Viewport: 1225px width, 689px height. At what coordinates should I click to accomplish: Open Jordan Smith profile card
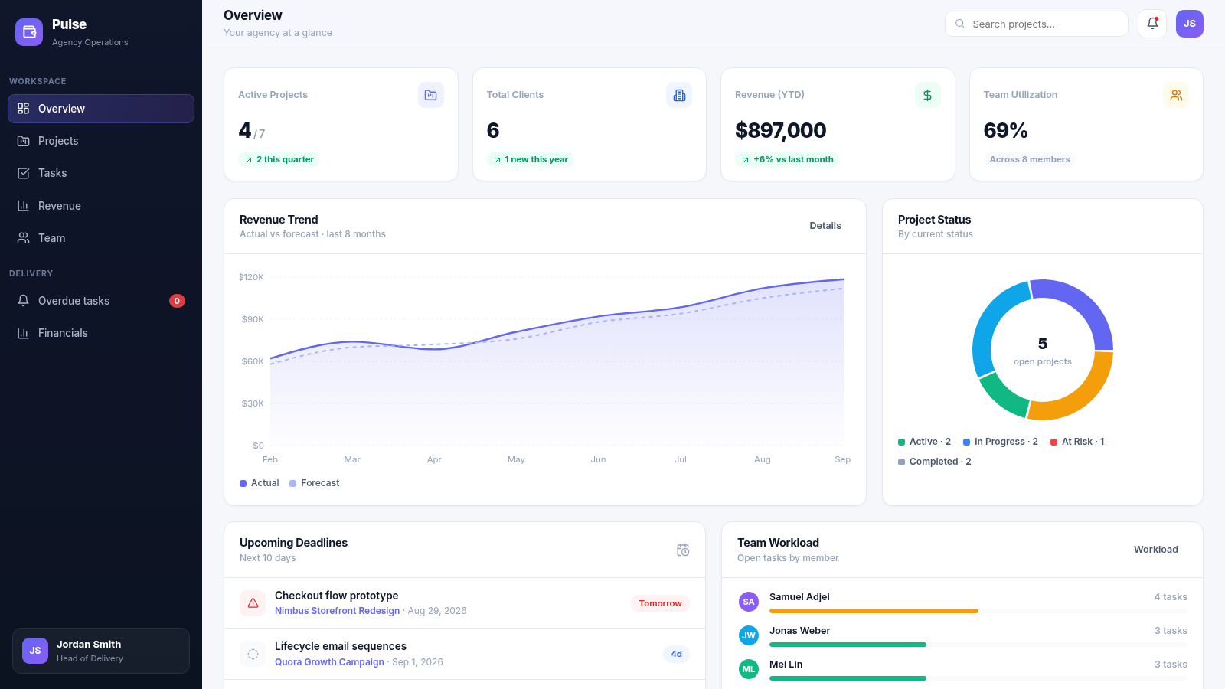101,651
